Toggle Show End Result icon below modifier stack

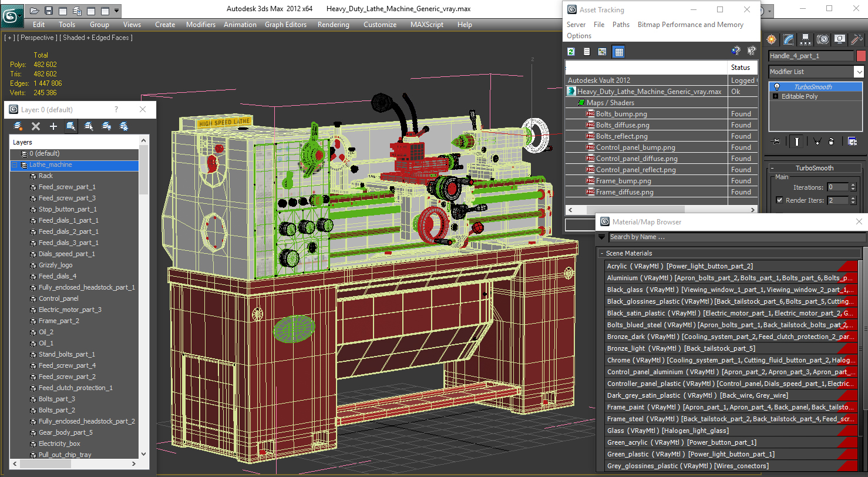(x=796, y=142)
